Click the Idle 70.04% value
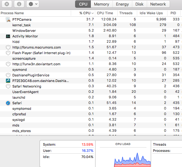This screenshot has height=167, width=182. click(x=87, y=157)
